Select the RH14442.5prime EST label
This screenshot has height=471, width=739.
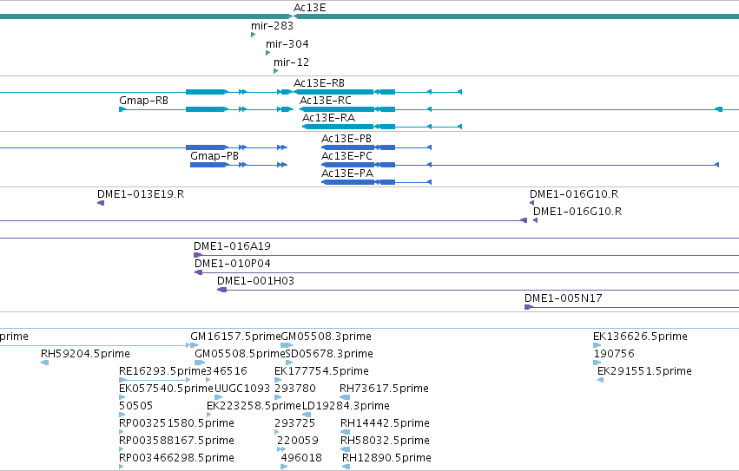(385, 424)
